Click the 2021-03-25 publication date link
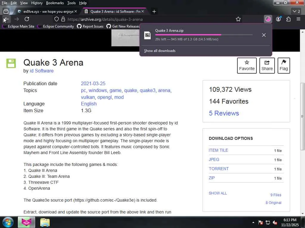Image resolution: width=305 pixels, height=228 pixels. pyautogui.click(x=93, y=83)
